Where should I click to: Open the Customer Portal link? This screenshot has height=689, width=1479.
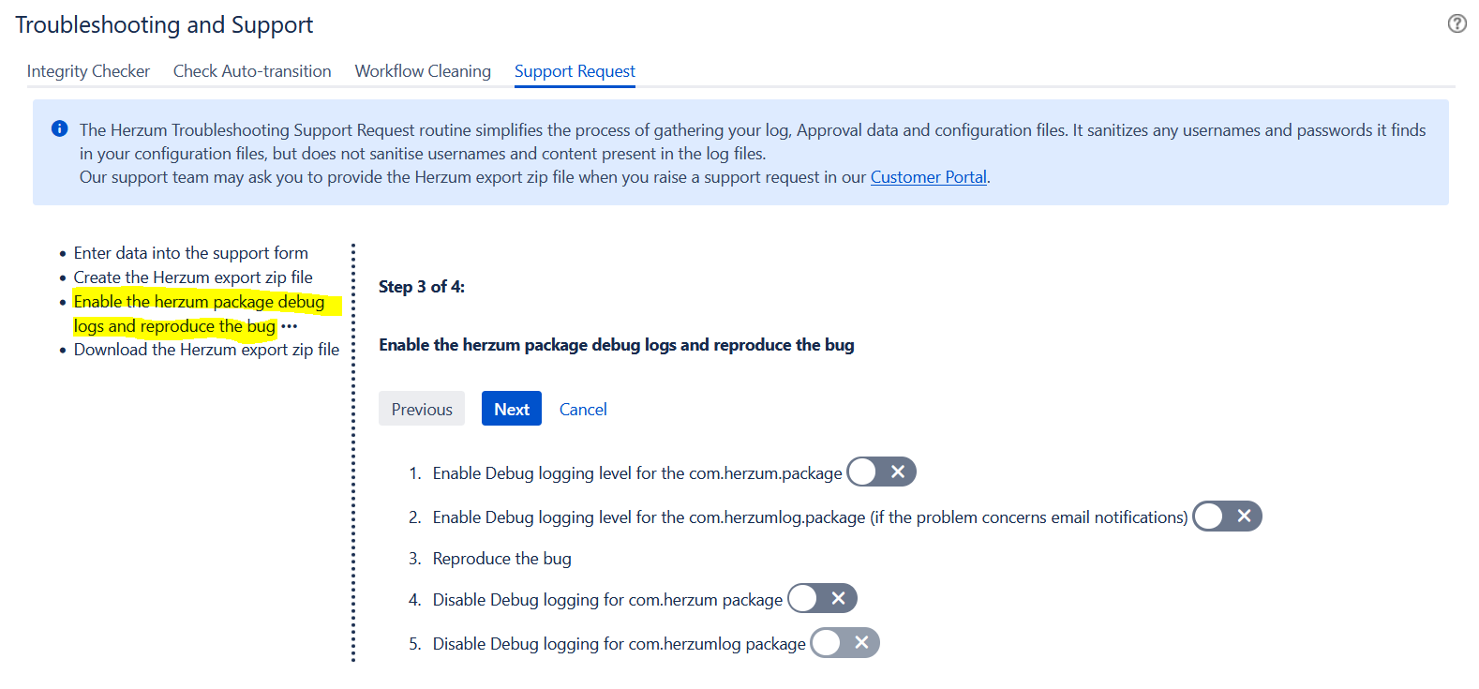click(928, 177)
